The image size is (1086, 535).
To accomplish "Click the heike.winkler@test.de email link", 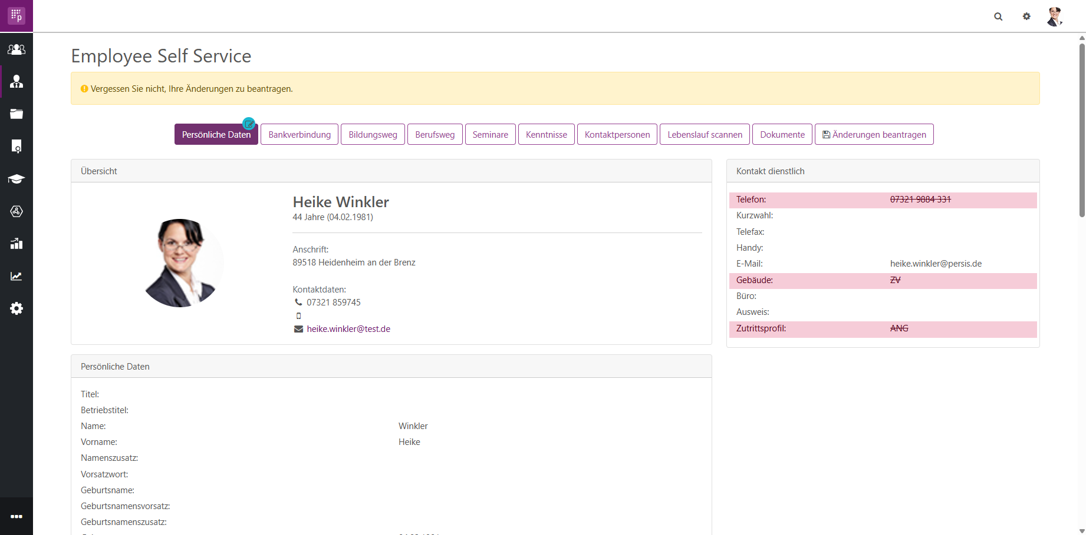I will (348, 329).
